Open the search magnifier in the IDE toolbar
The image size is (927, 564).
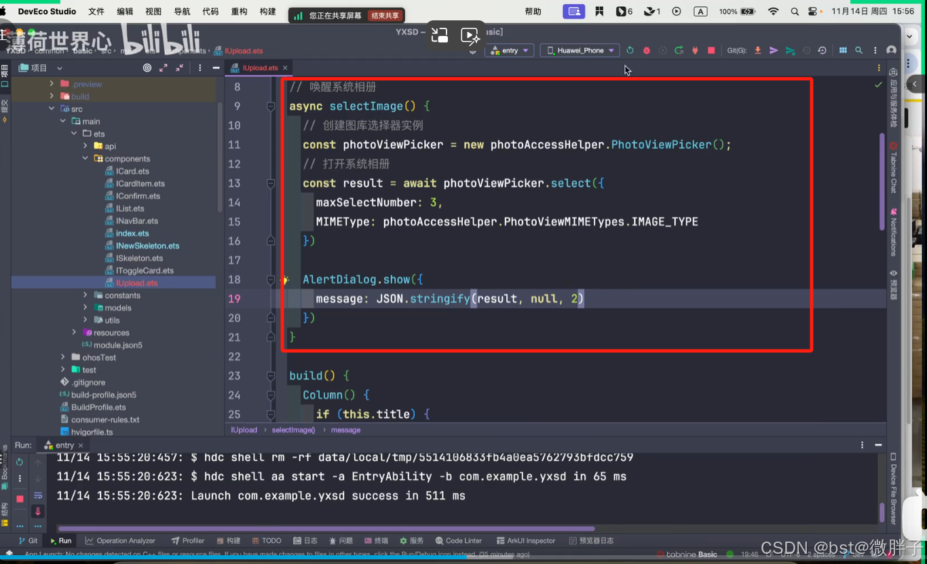coord(858,50)
